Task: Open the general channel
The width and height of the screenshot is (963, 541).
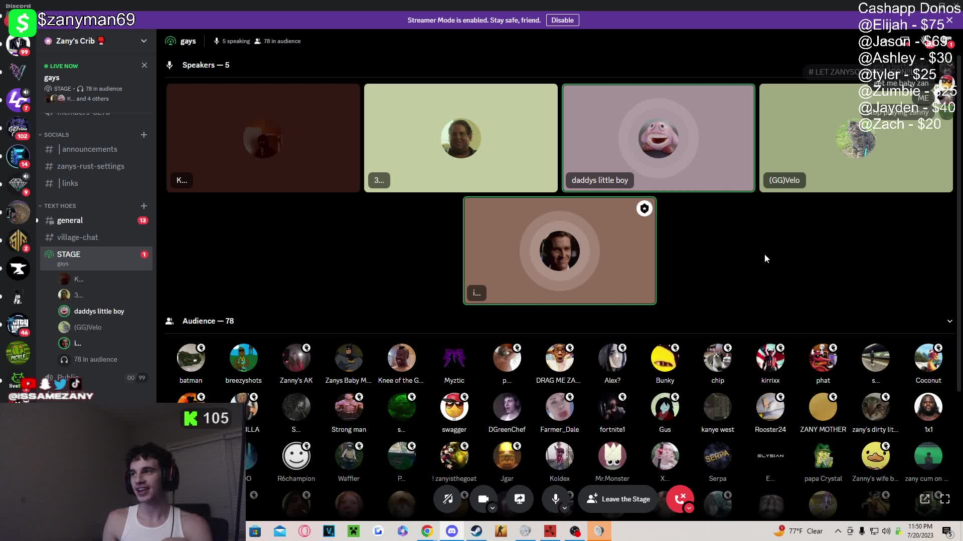Action: [96, 220]
